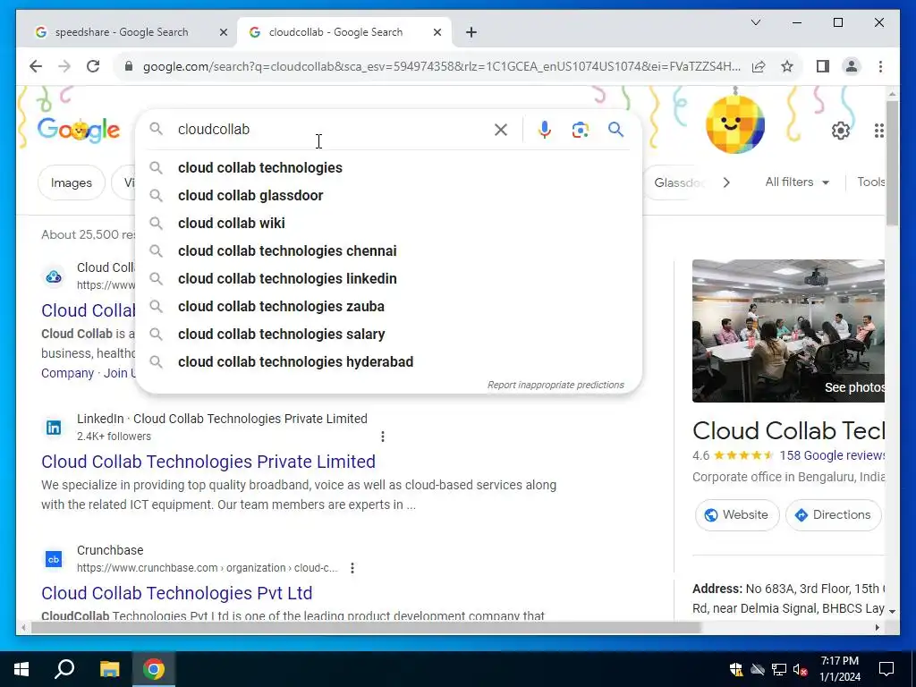Click the Website button

coord(737,514)
